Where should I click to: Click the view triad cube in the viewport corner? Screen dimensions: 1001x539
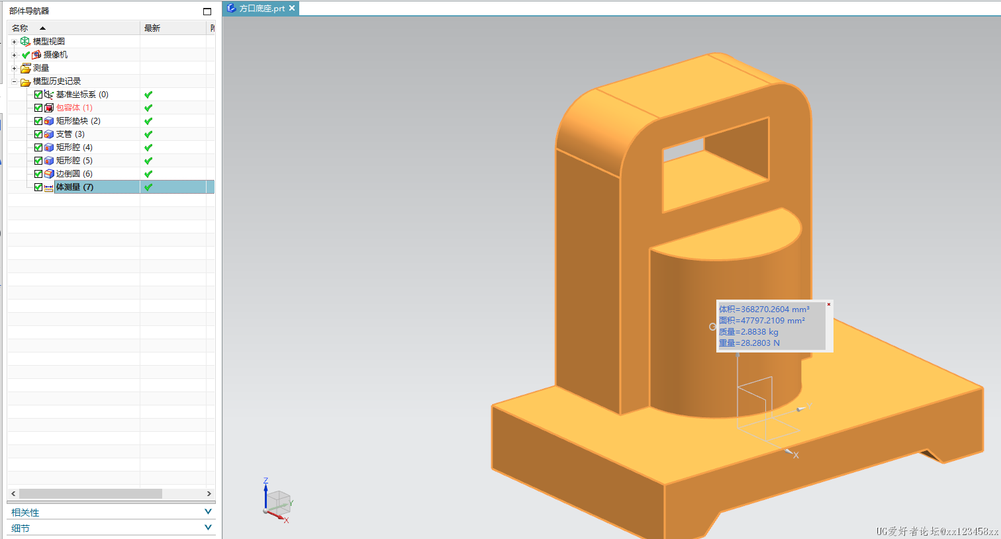pyautogui.click(x=279, y=502)
